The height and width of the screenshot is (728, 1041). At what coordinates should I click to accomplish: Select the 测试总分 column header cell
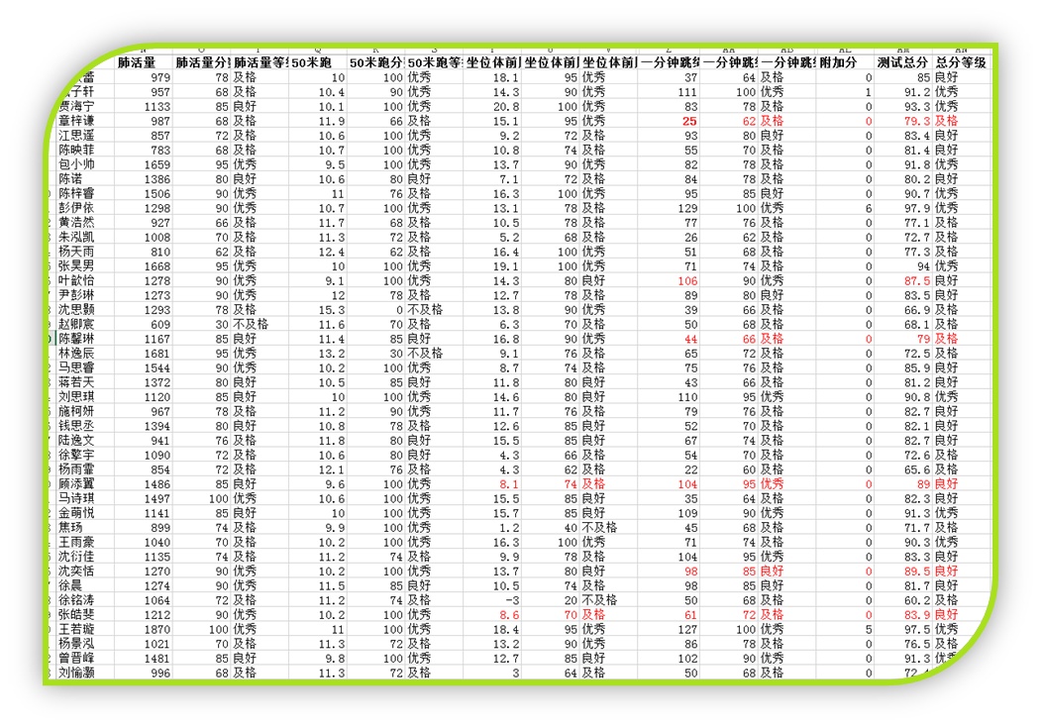(902, 62)
